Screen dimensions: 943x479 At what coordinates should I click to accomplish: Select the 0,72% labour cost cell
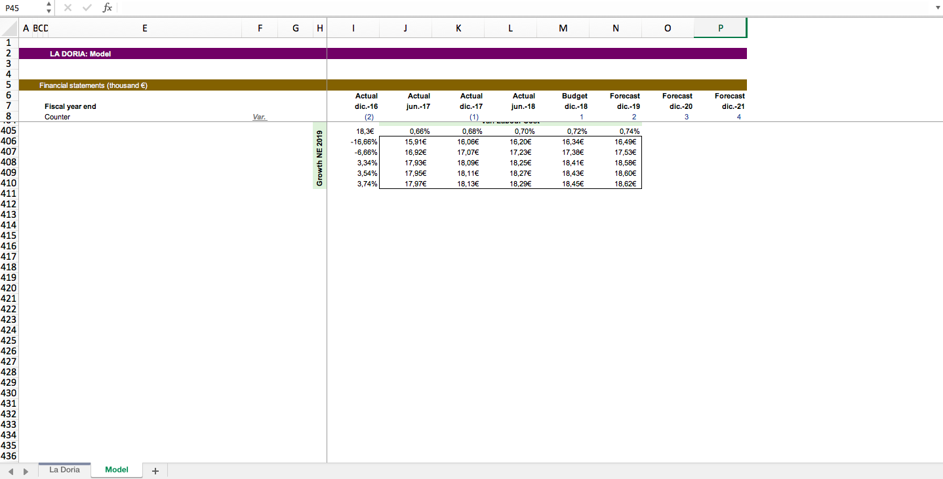click(x=563, y=131)
